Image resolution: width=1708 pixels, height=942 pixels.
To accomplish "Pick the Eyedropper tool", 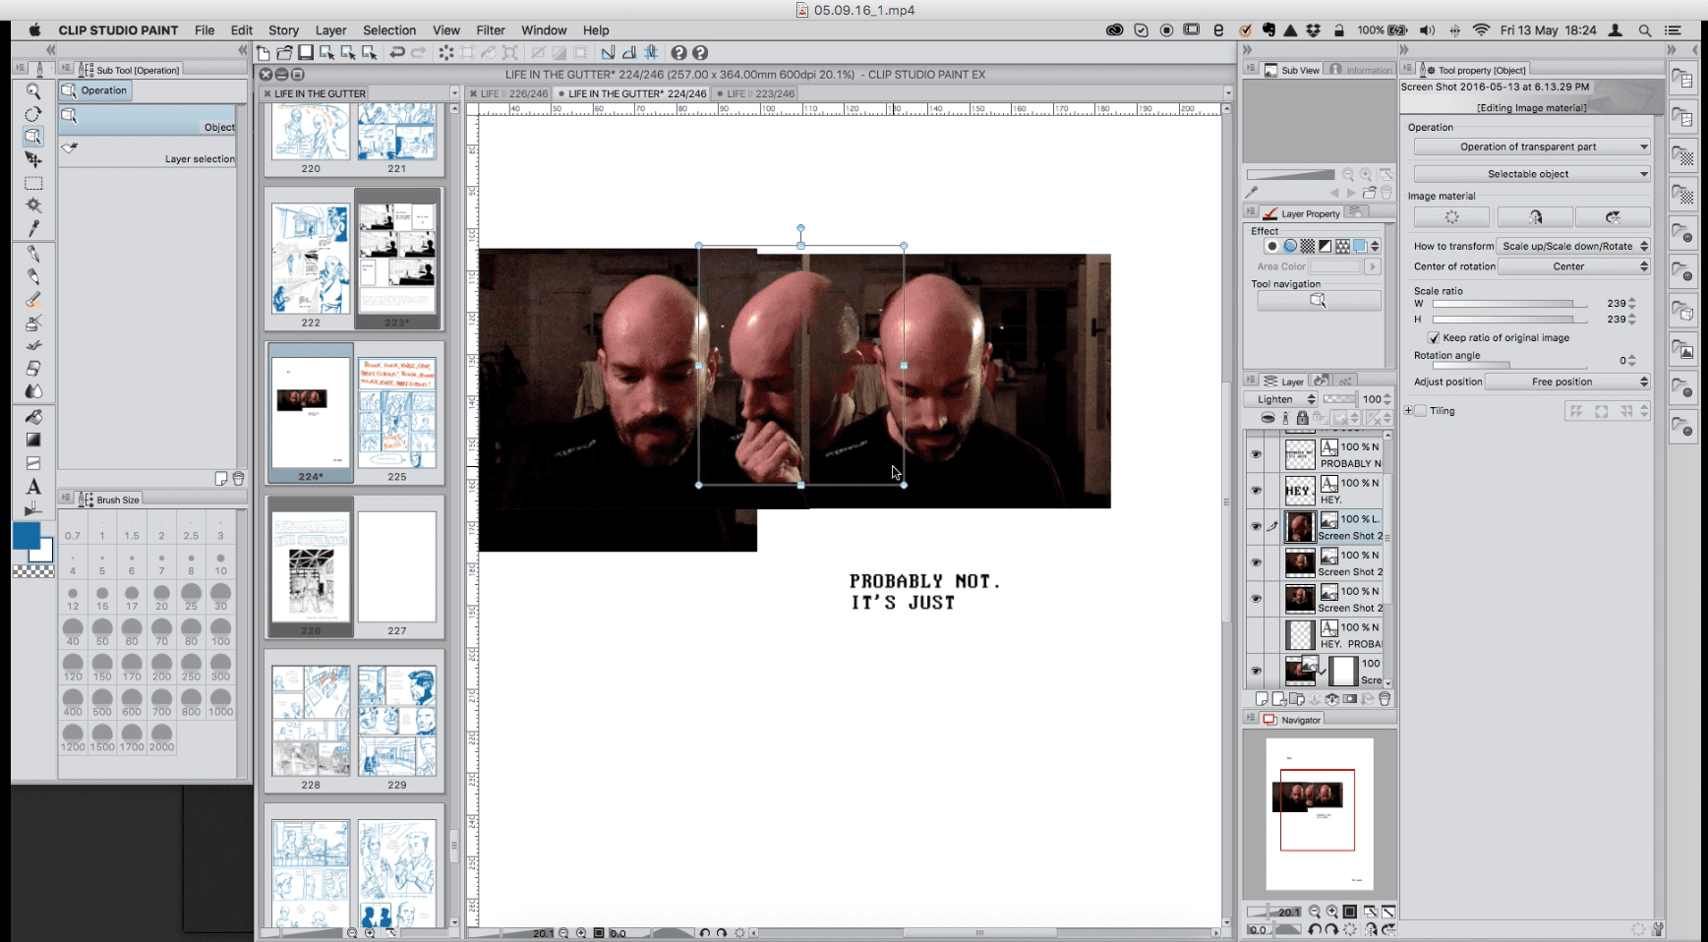I will (x=33, y=228).
